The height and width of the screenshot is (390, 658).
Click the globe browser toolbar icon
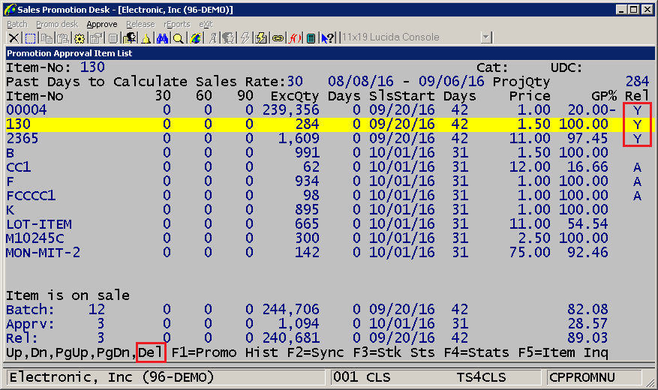[x=195, y=38]
